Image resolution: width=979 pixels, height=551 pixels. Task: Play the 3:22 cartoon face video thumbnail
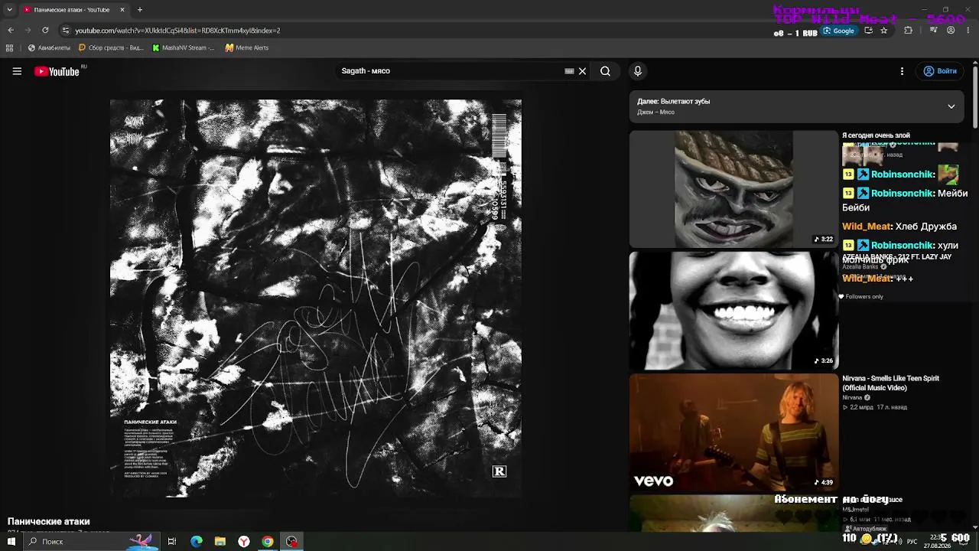(733, 189)
